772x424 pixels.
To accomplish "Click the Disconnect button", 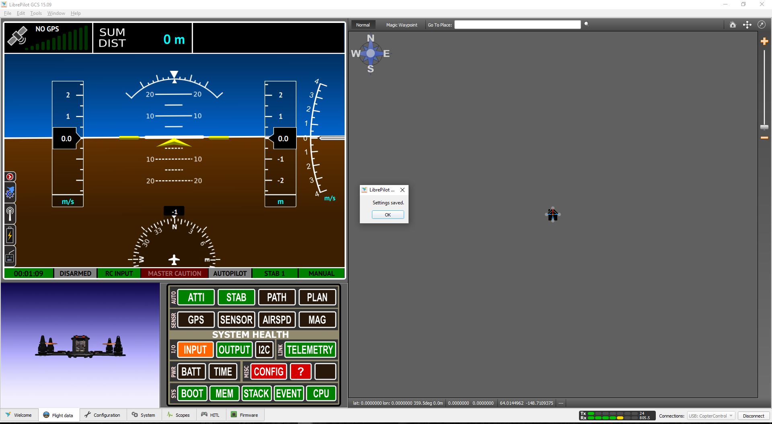I will pyautogui.click(x=753, y=416).
